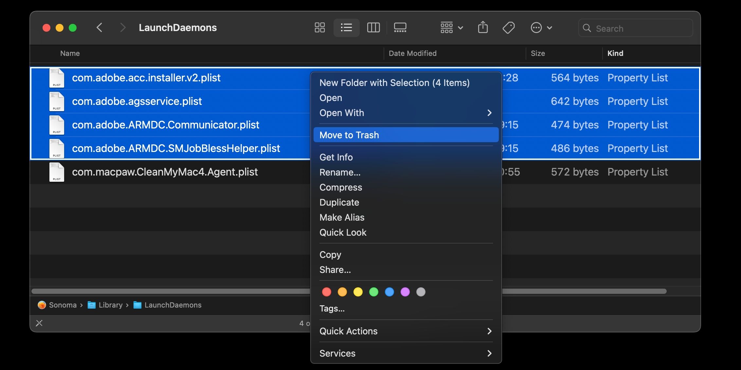Viewport: 741px width, 370px height.
Task: Switch to icon view mode
Action: click(320, 27)
